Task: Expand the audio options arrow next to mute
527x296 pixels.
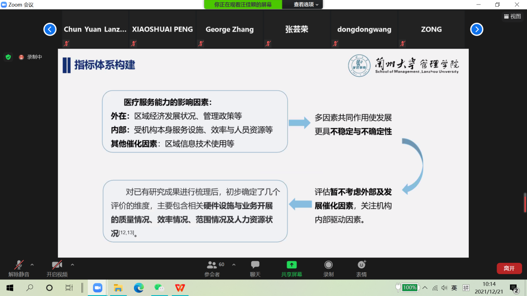Action: pyautogui.click(x=32, y=265)
